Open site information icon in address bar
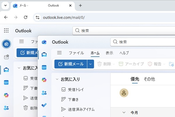Viewport: 175px width, 117px height. (38, 18)
